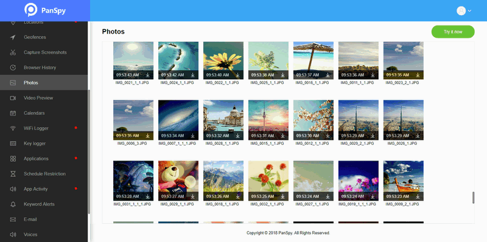The width and height of the screenshot is (487, 242).
Task: Click the Photos sidebar picture icon
Action: (13, 83)
